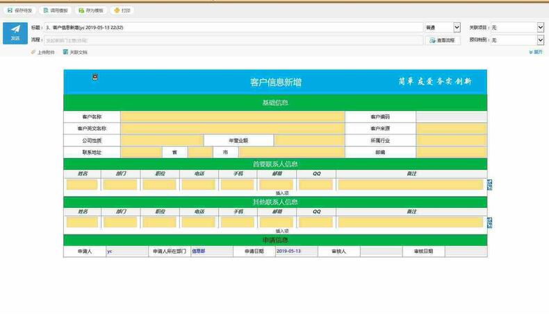The height and width of the screenshot is (314, 549).
Task: Click the city field before 市
Action: 200,152
